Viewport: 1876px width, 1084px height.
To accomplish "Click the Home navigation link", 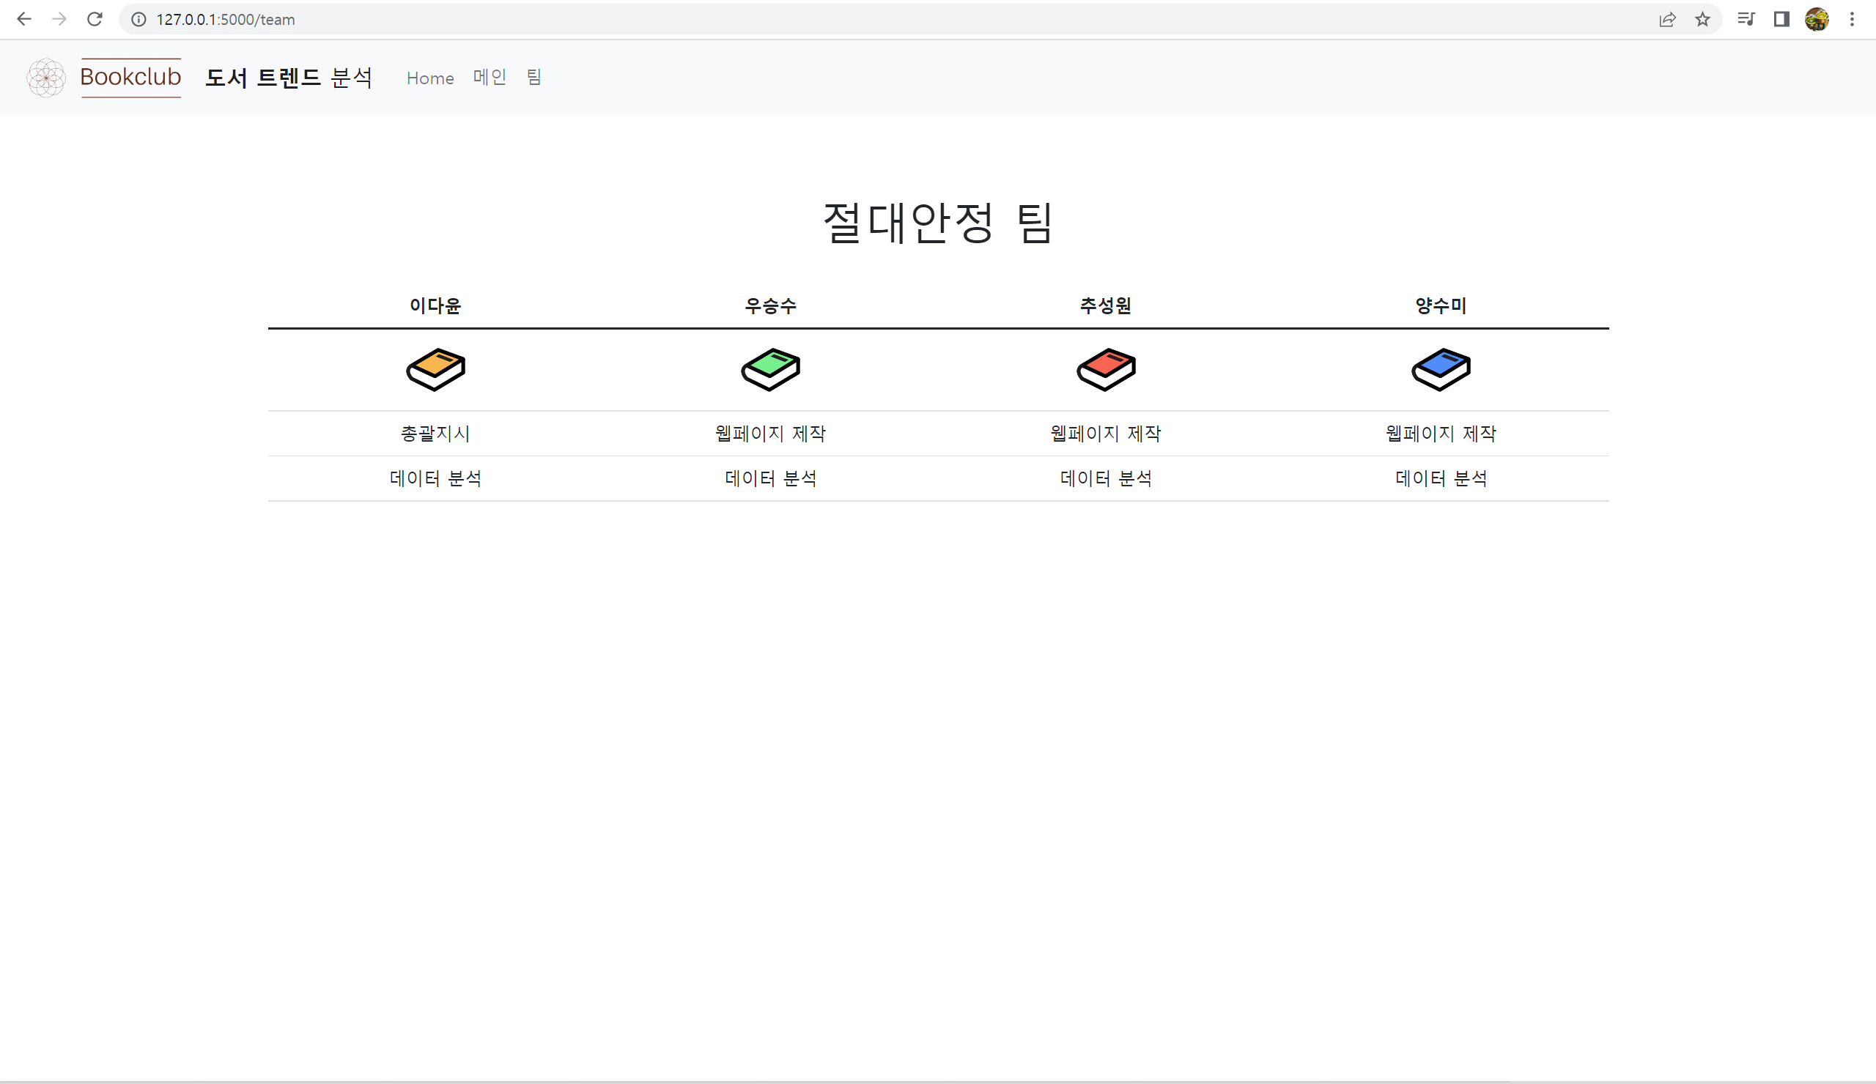I will [430, 78].
